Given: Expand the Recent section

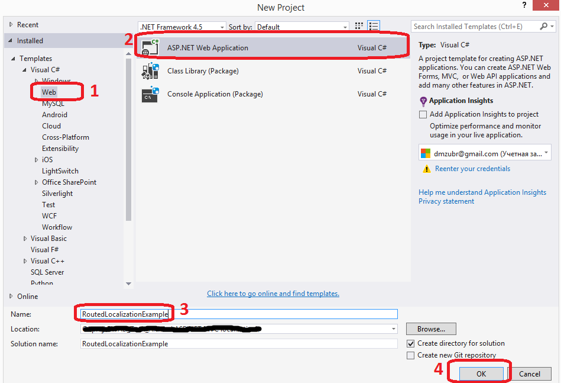Looking at the screenshot, I should 11,24.
